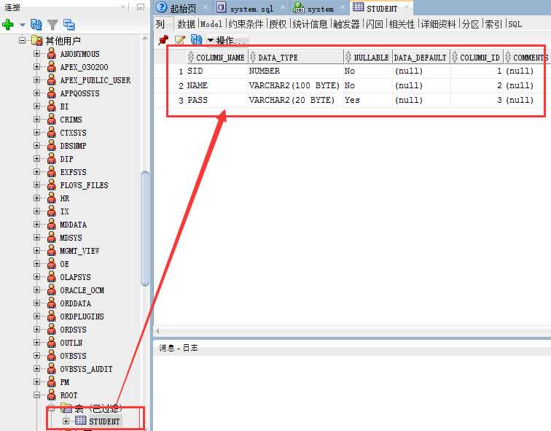The height and width of the screenshot is (431, 551).
Task: Select the EXFSYS user icon
Action: (52, 171)
